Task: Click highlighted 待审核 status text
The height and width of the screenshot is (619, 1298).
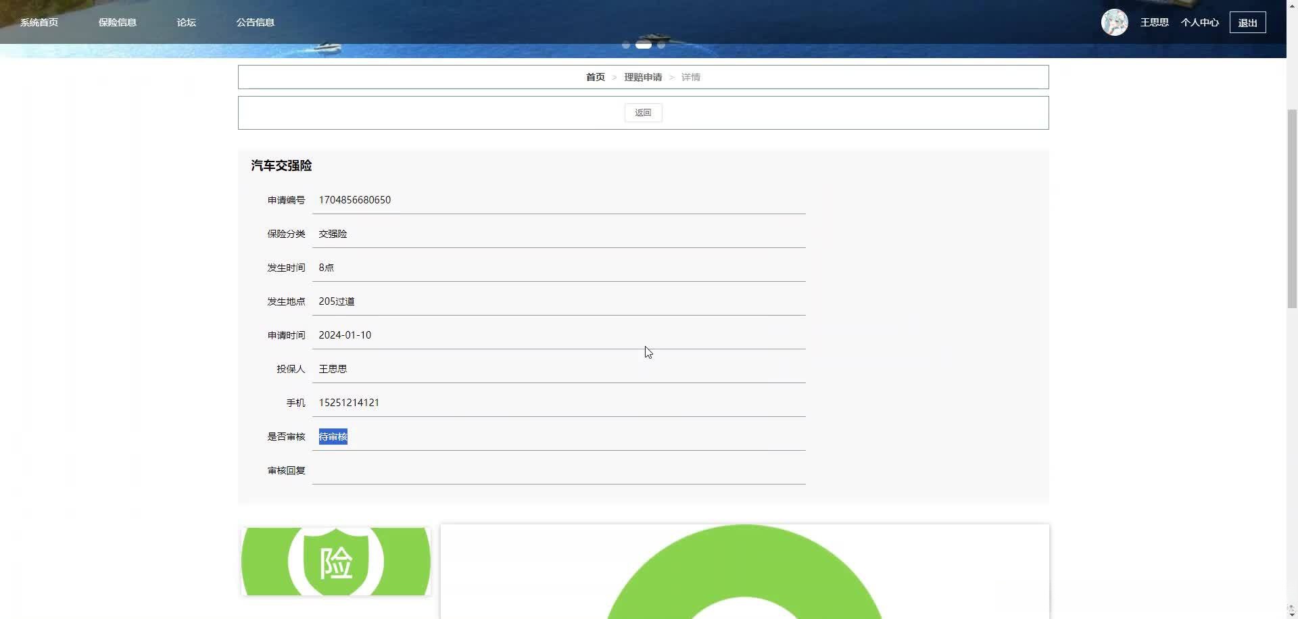Action: 333,437
